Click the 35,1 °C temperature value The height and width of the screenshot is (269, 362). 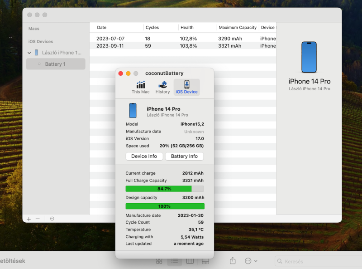pos(196,230)
